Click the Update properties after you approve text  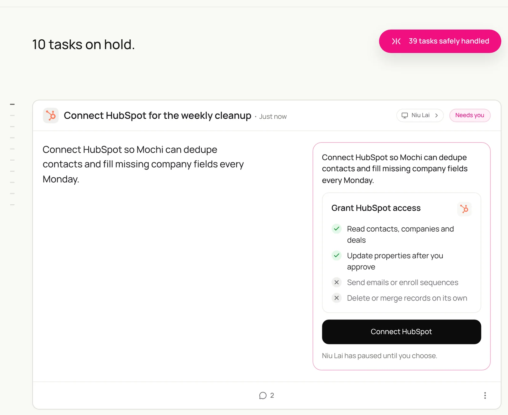(x=395, y=261)
